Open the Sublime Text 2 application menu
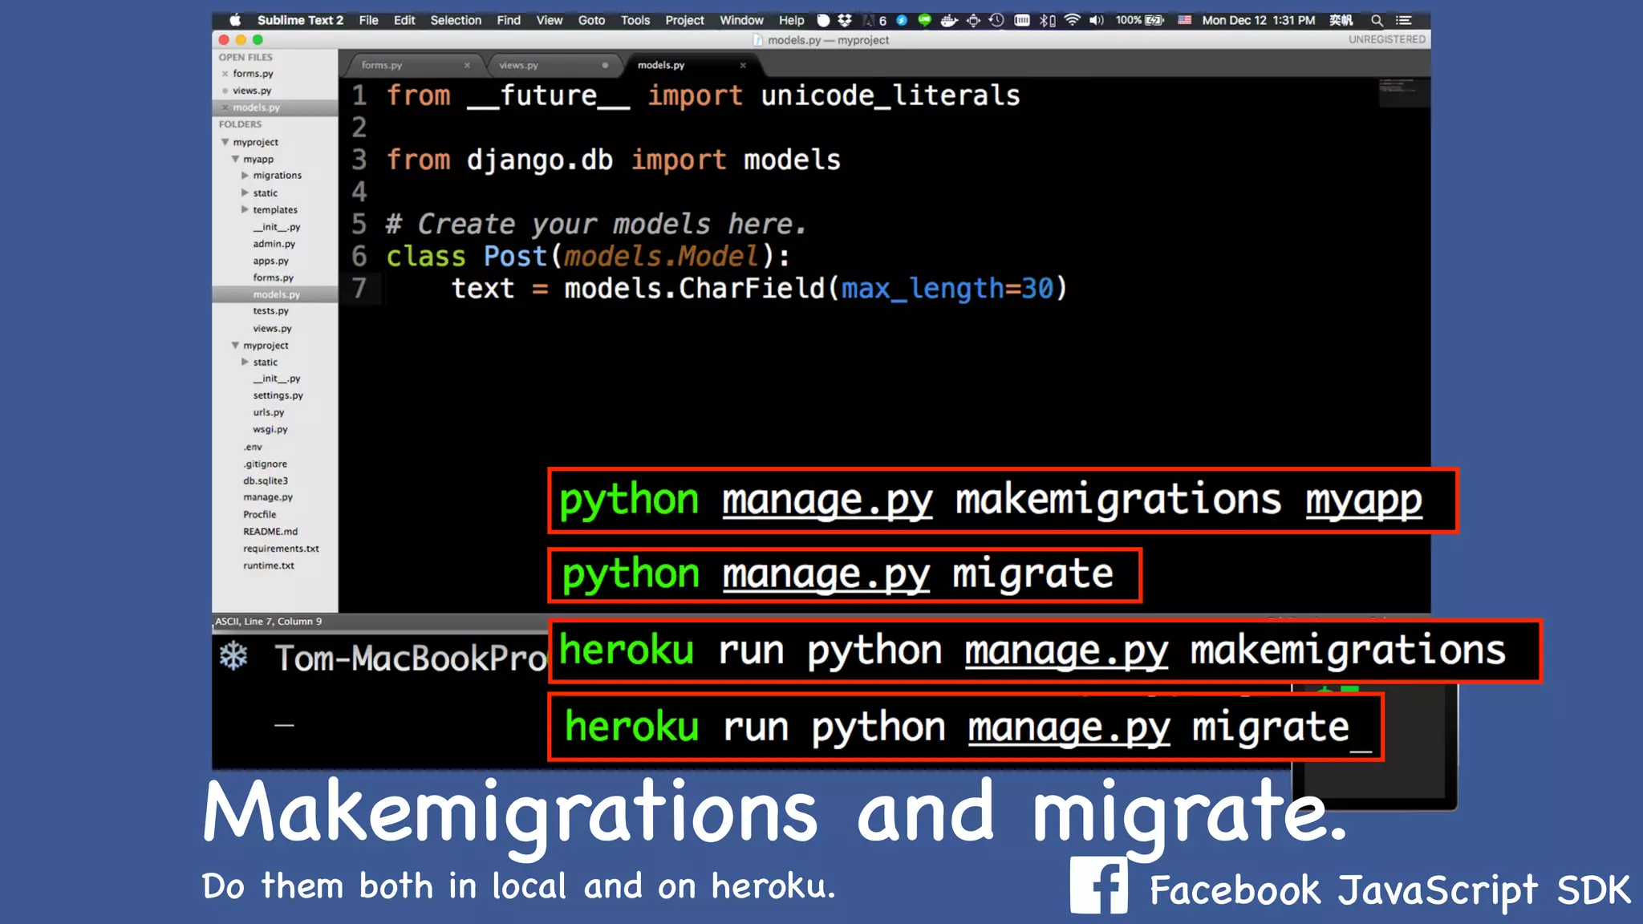 [300, 20]
